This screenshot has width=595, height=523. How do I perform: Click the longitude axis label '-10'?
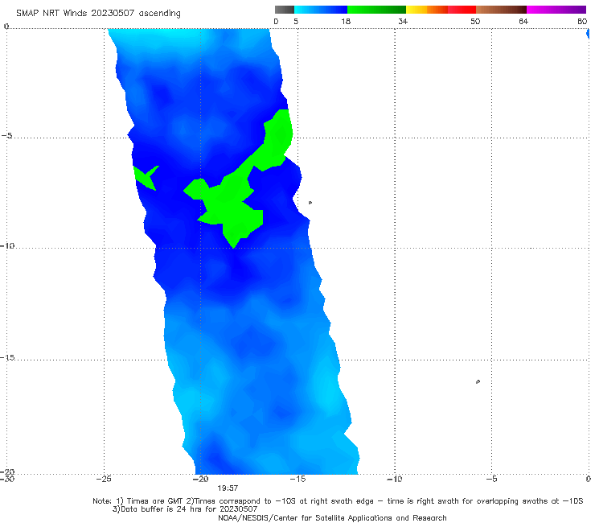point(394,480)
